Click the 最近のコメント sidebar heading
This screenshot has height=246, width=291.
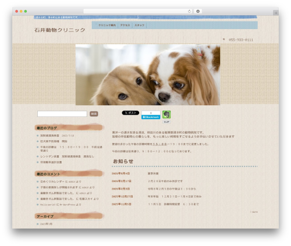[x=48, y=174]
